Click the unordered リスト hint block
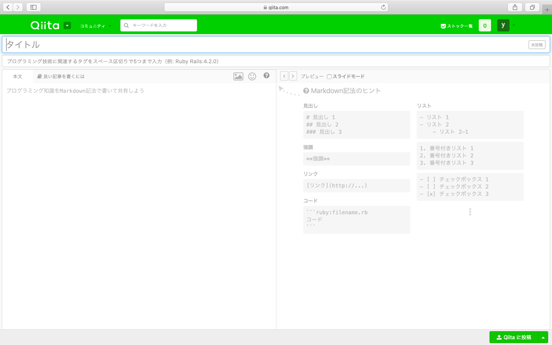Image resolution: width=552 pixels, height=345 pixels. (x=470, y=125)
